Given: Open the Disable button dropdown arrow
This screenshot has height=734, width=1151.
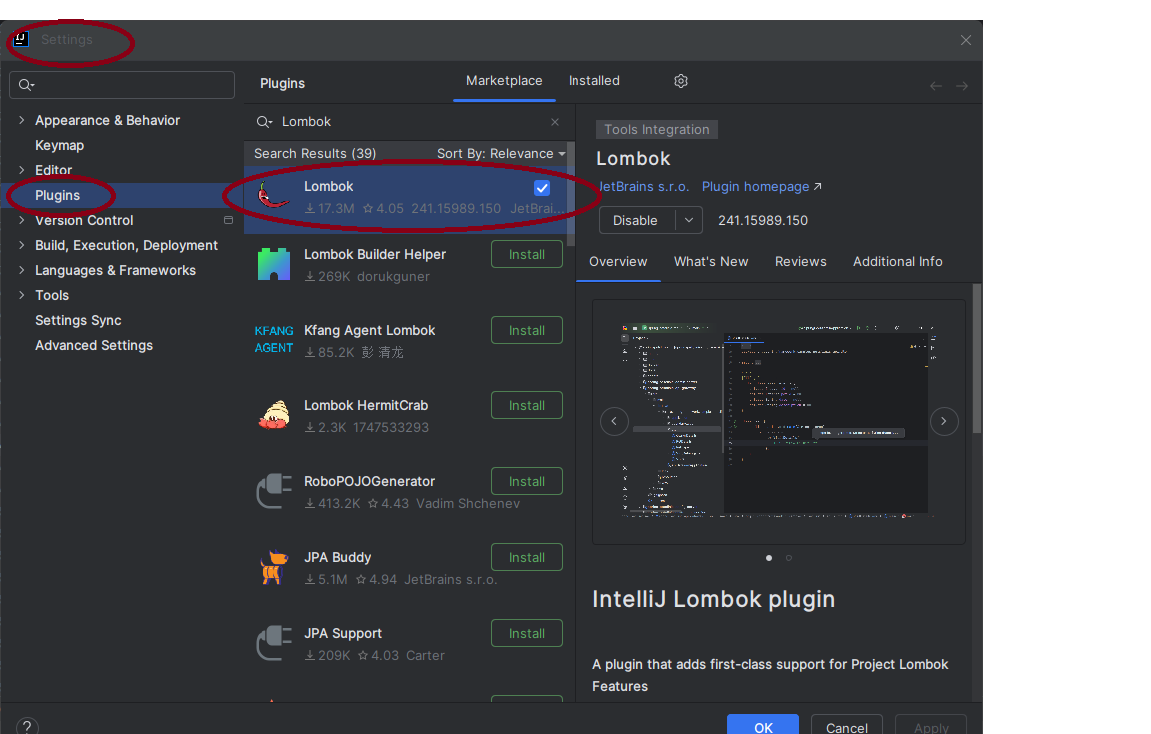Looking at the screenshot, I should (x=689, y=220).
